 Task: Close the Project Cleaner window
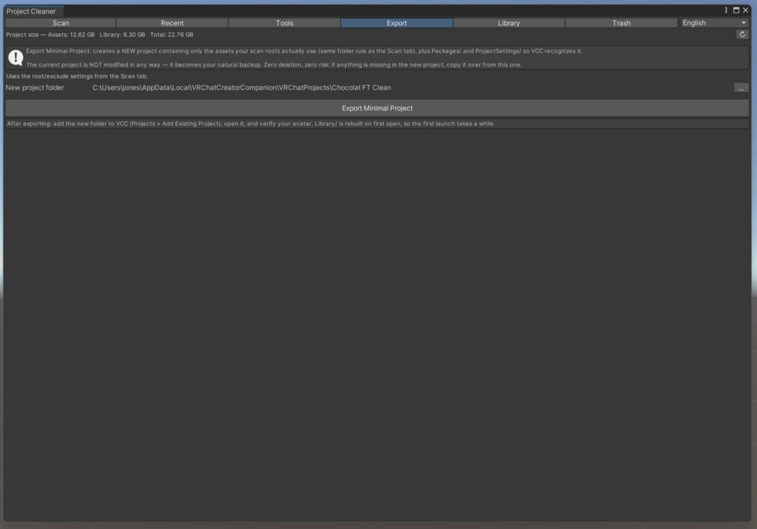[745, 10]
